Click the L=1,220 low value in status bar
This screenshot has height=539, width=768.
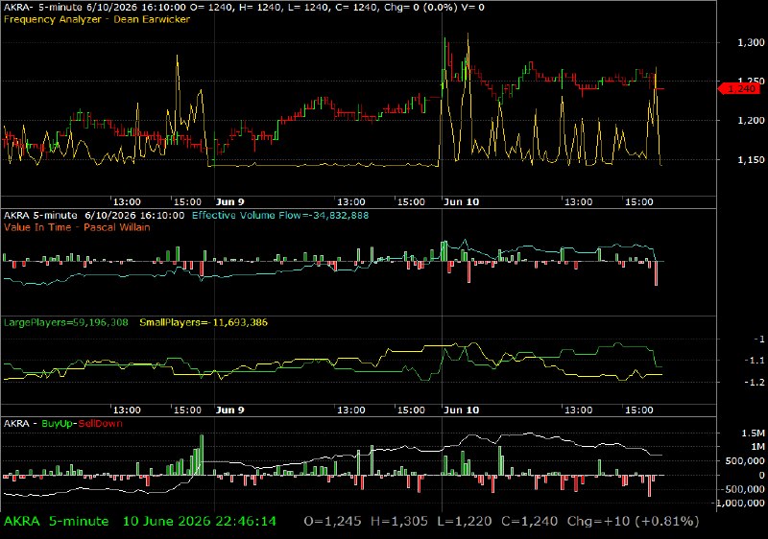pyautogui.click(x=465, y=522)
